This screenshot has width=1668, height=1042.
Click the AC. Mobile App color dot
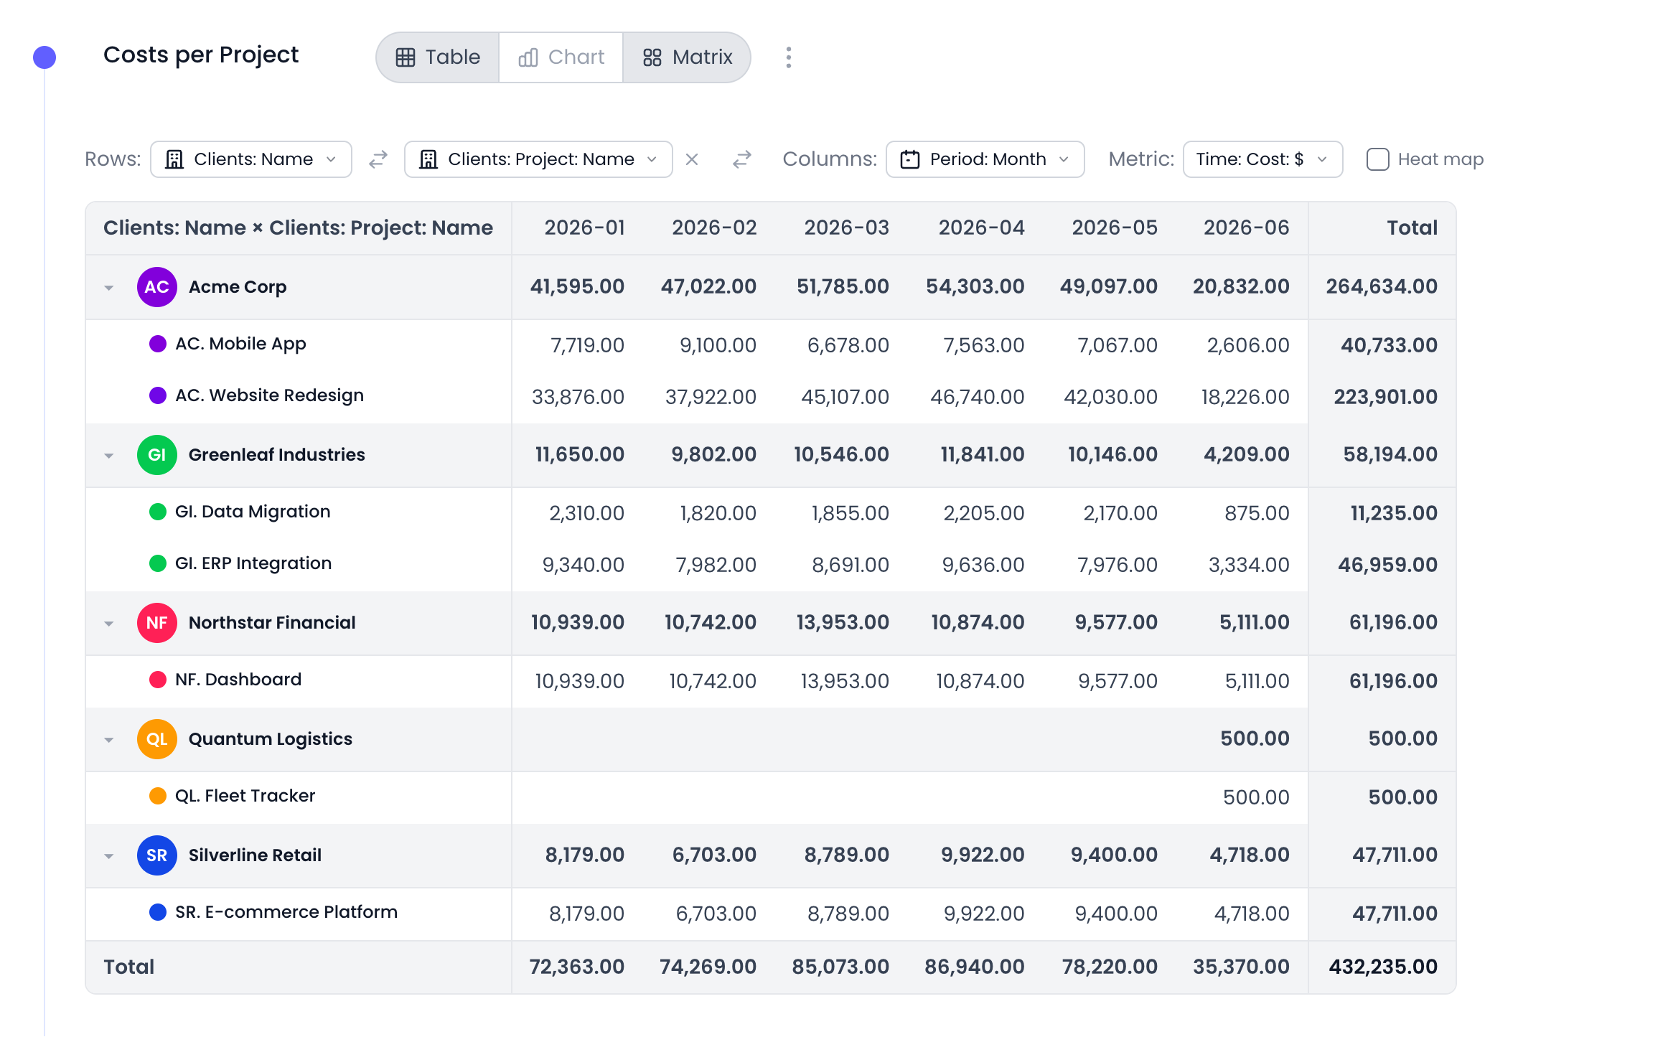pyautogui.click(x=157, y=344)
